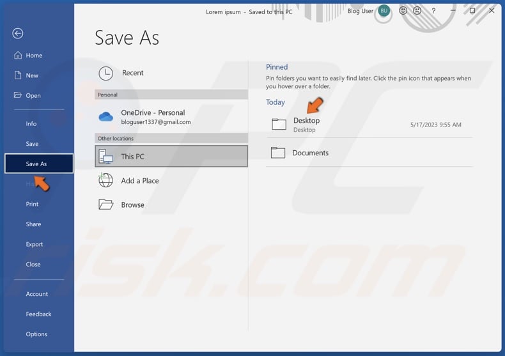Click the Open folder icon in the sidebar
Image resolution: width=505 pixels, height=356 pixels.
click(x=18, y=95)
